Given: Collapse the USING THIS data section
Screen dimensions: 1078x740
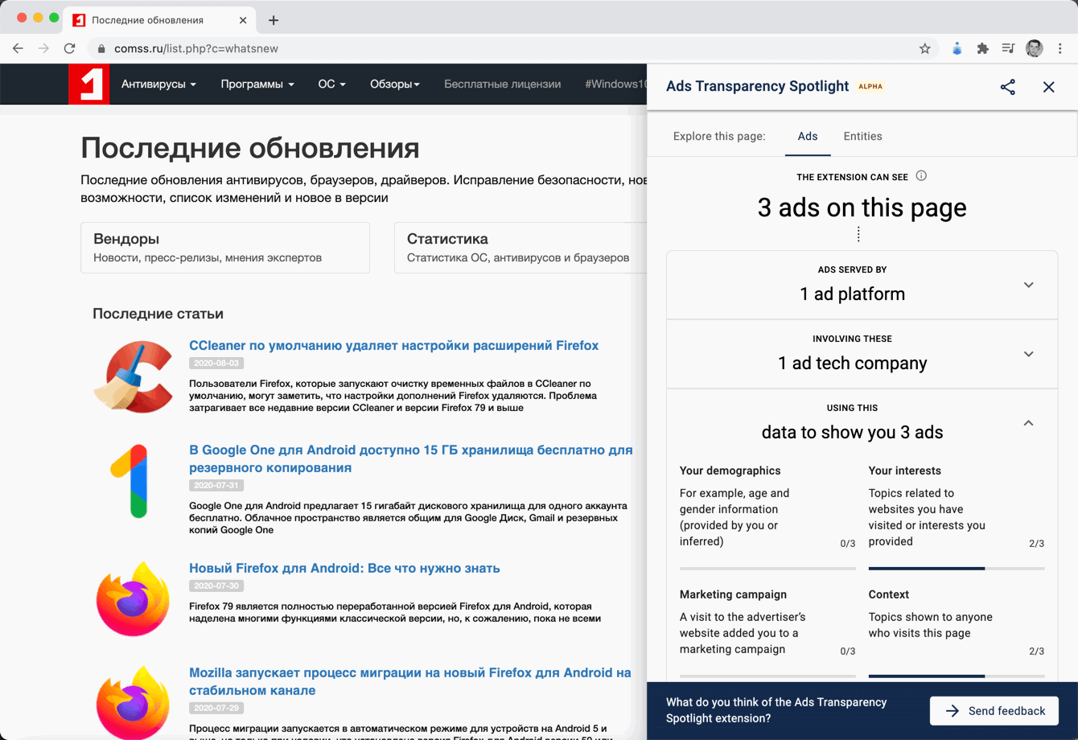Looking at the screenshot, I should click(x=1028, y=421).
